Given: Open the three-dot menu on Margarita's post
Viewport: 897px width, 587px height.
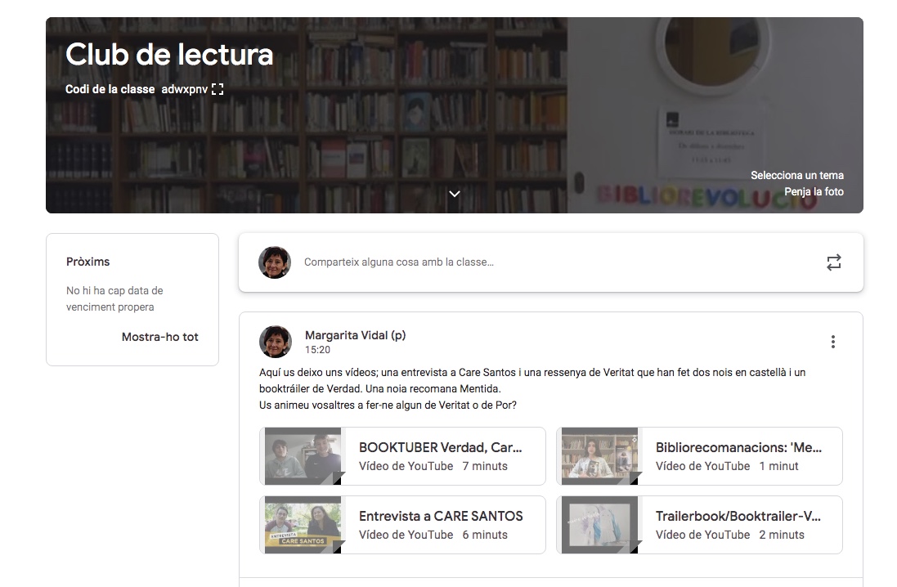Looking at the screenshot, I should coord(832,342).
